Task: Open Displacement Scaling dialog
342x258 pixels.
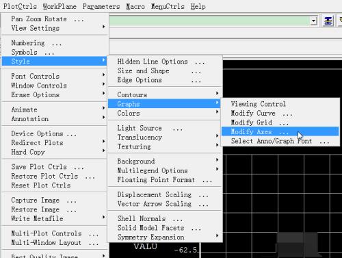Action: tap(165, 194)
